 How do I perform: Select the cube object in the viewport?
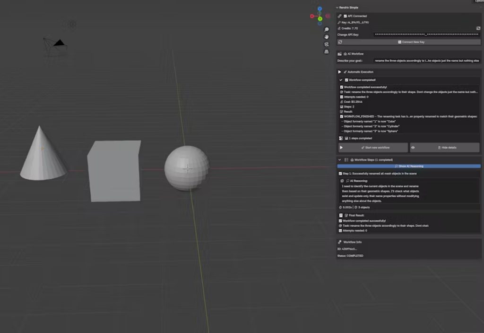tap(114, 171)
